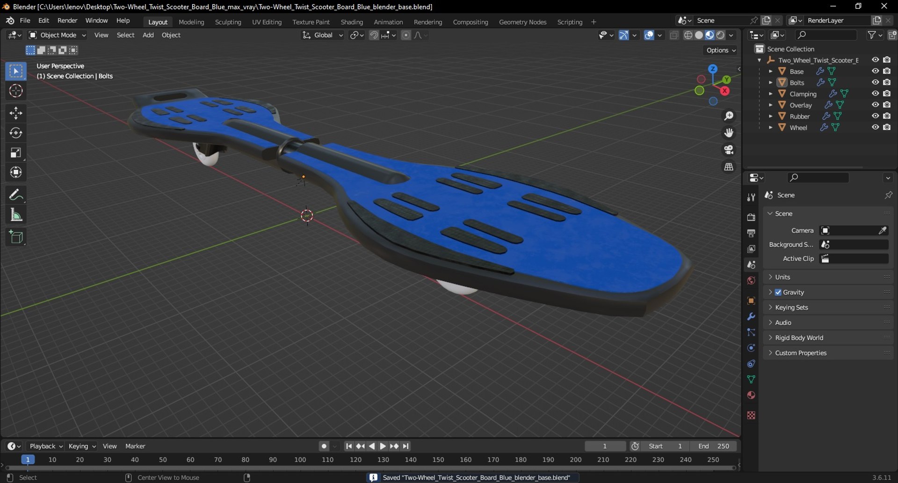Open Global transform orientation dropdown
Screen dimensions: 898x483
pos(322,35)
